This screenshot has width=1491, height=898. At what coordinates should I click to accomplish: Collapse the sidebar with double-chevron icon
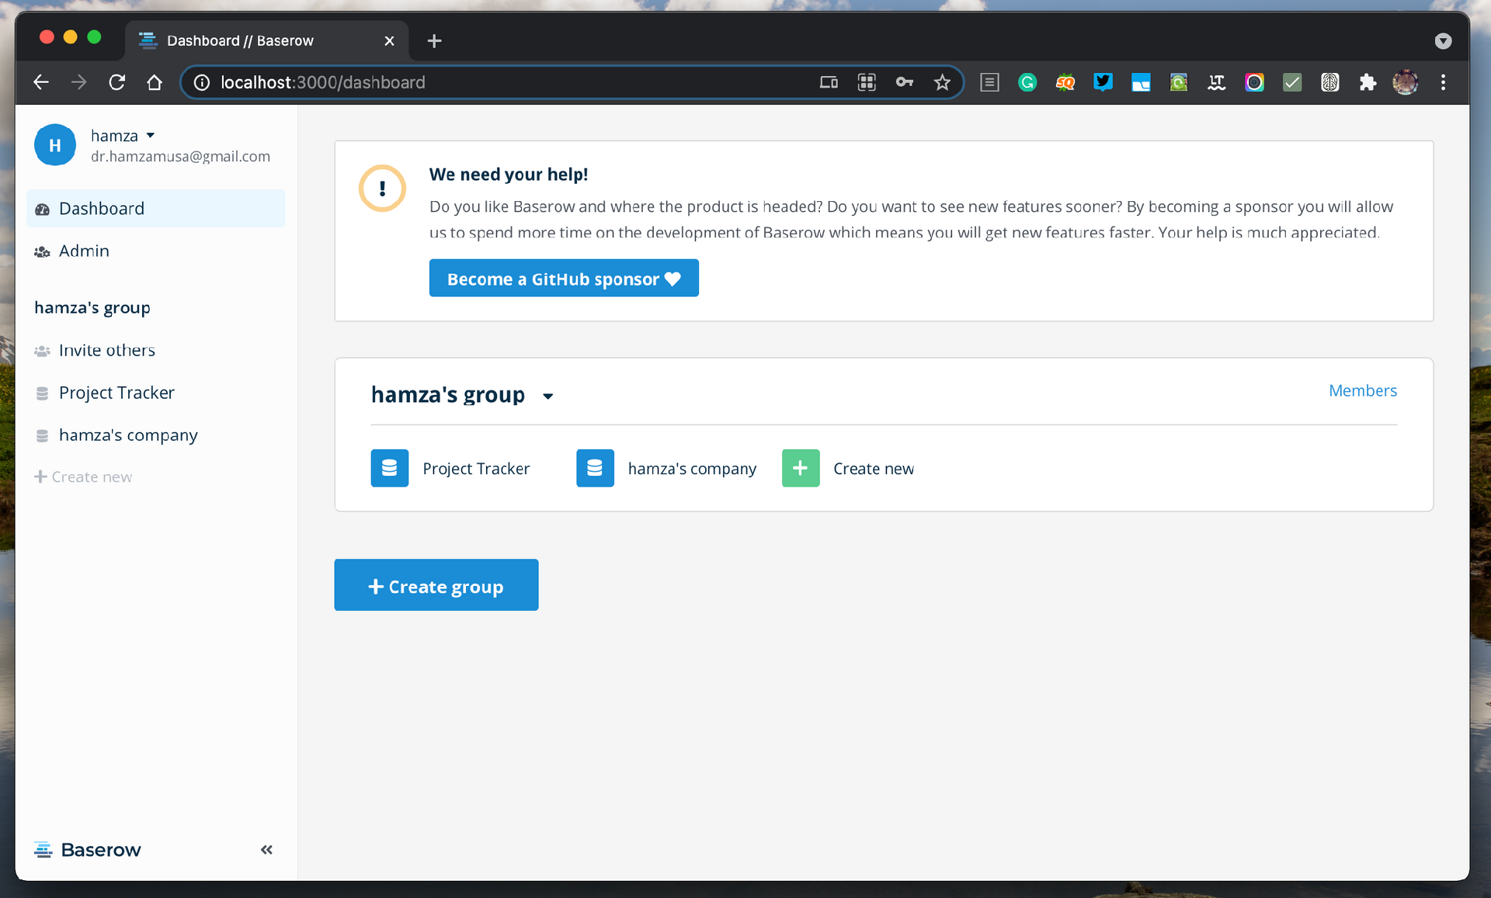point(266,850)
